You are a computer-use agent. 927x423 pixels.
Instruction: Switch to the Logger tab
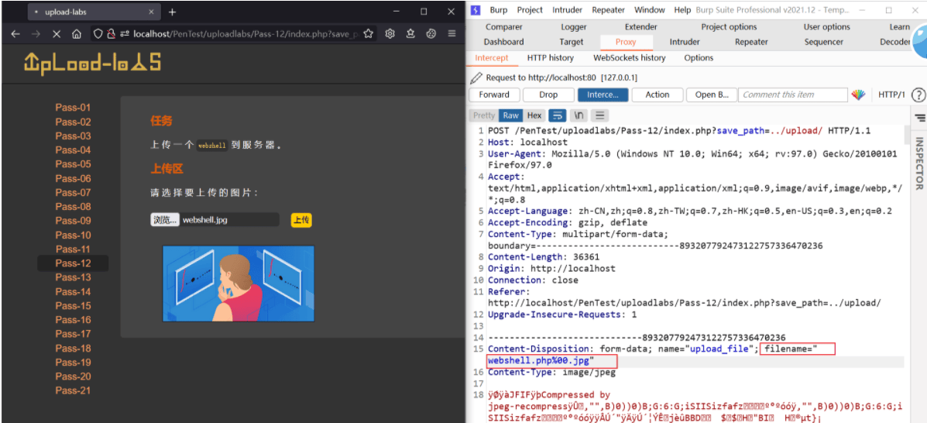[x=573, y=26]
